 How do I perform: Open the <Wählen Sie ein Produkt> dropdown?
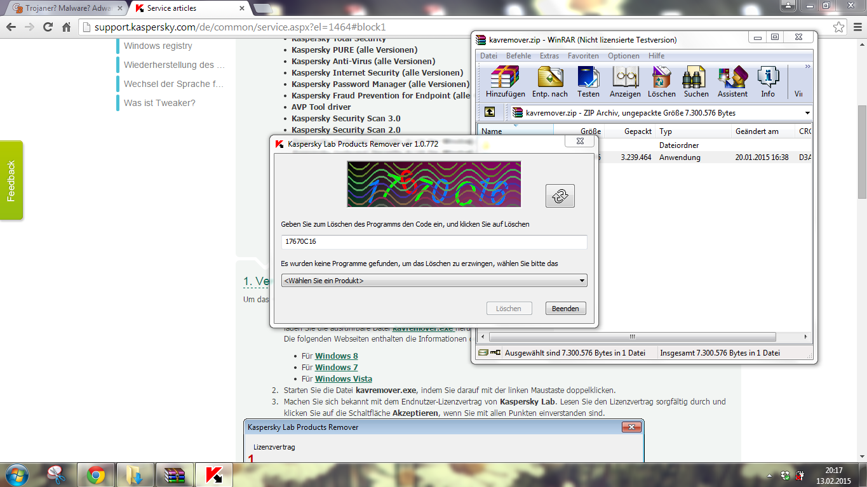pyautogui.click(x=434, y=280)
